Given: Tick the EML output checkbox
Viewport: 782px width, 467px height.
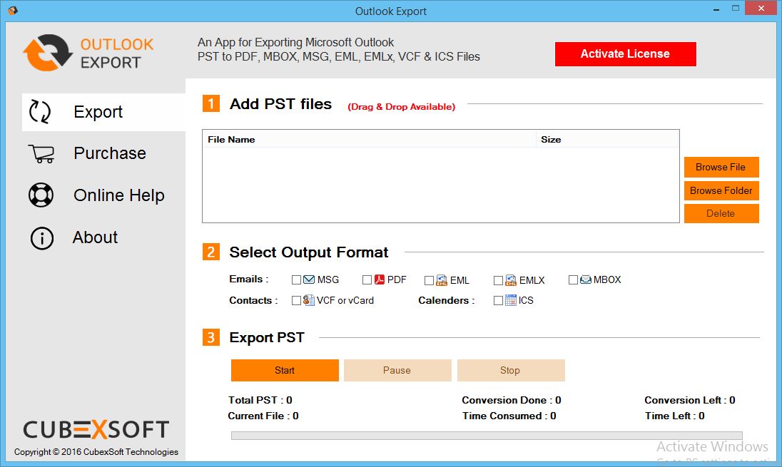Looking at the screenshot, I should [430, 280].
